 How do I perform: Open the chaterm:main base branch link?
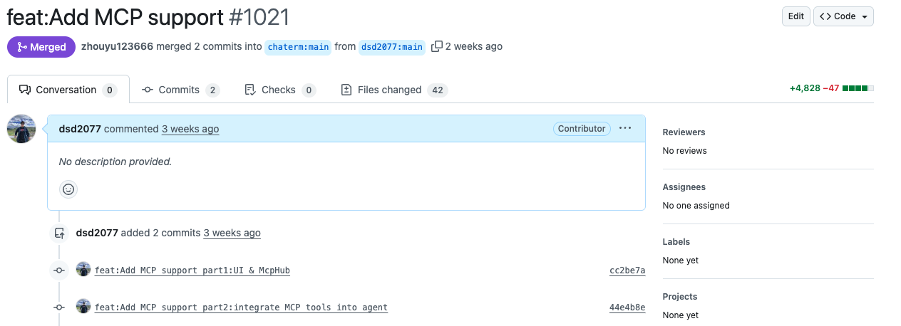click(x=298, y=47)
